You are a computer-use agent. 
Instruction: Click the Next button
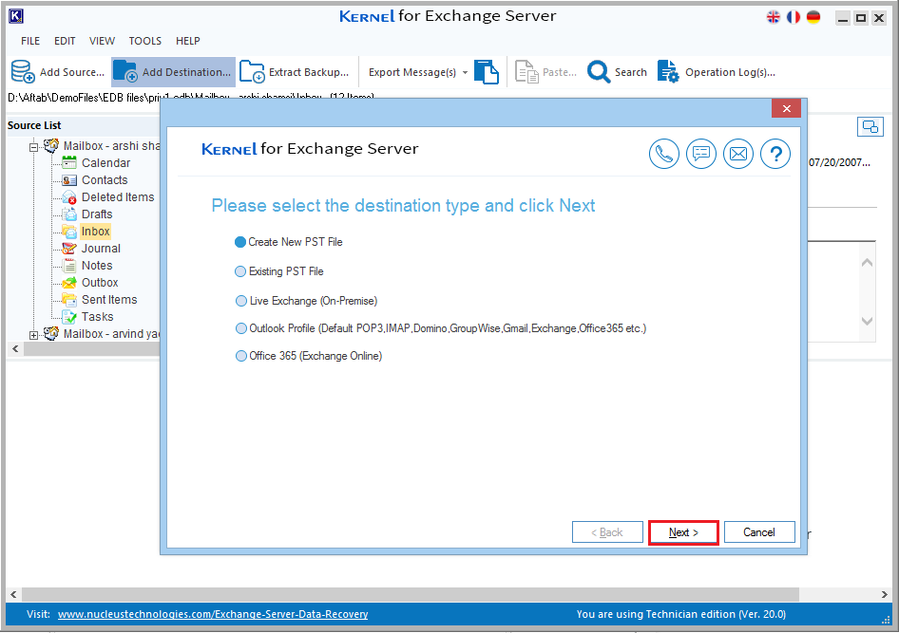pyautogui.click(x=683, y=532)
